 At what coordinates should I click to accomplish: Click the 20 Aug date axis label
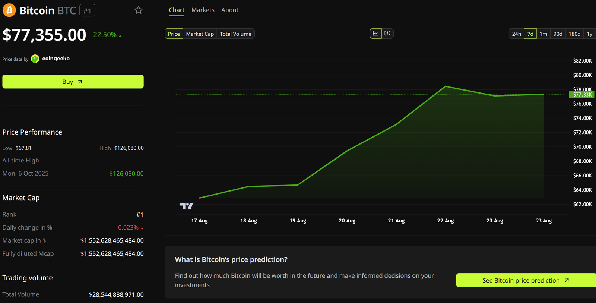347,221
